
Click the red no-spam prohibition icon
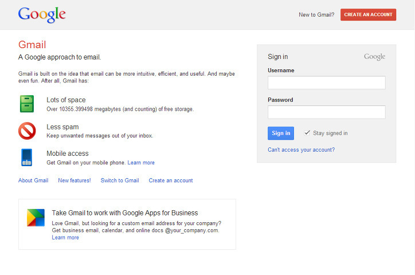27,131
